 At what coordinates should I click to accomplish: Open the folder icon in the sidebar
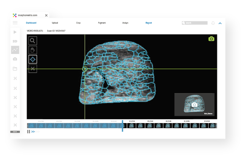click(x=15, y=69)
